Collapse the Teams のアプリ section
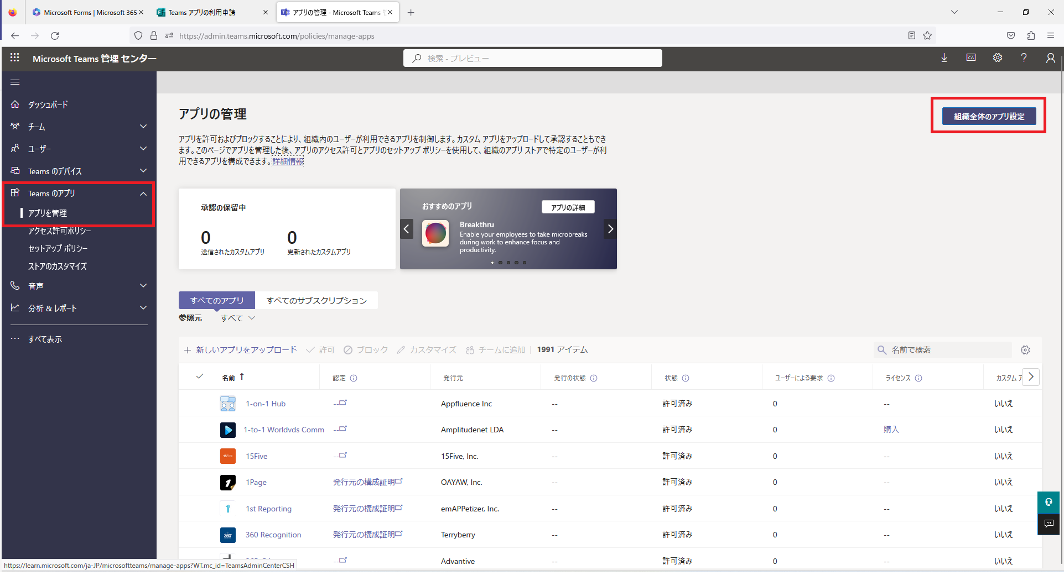1064x575 pixels. pyautogui.click(x=143, y=194)
